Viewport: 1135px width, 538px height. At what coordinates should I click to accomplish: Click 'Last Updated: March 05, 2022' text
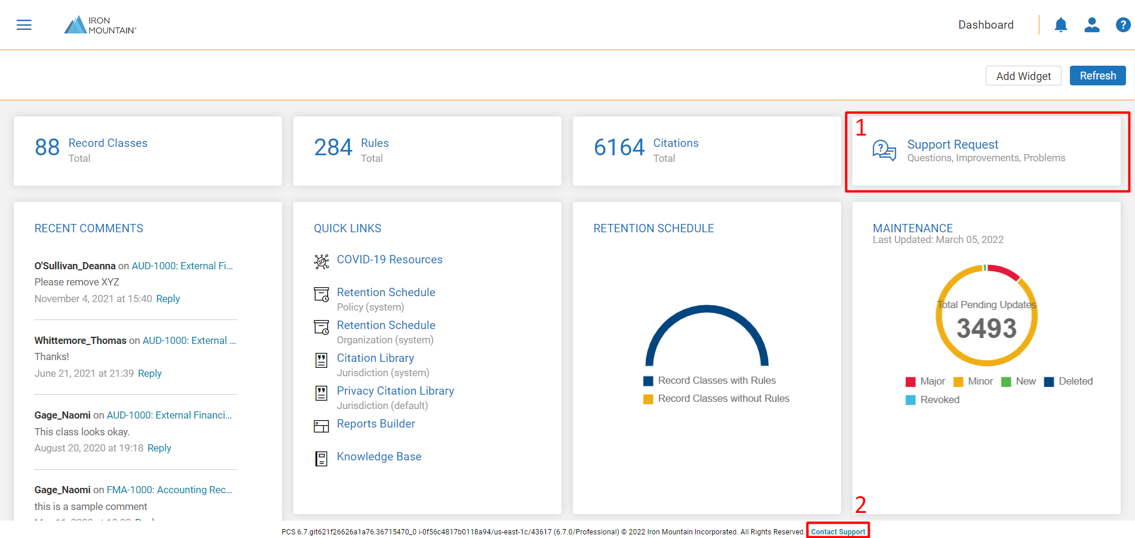coord(938,239)
